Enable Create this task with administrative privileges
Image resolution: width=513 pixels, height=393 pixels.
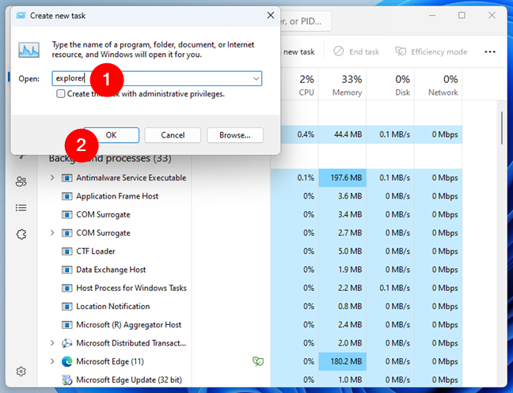click(x=60, y=94)
